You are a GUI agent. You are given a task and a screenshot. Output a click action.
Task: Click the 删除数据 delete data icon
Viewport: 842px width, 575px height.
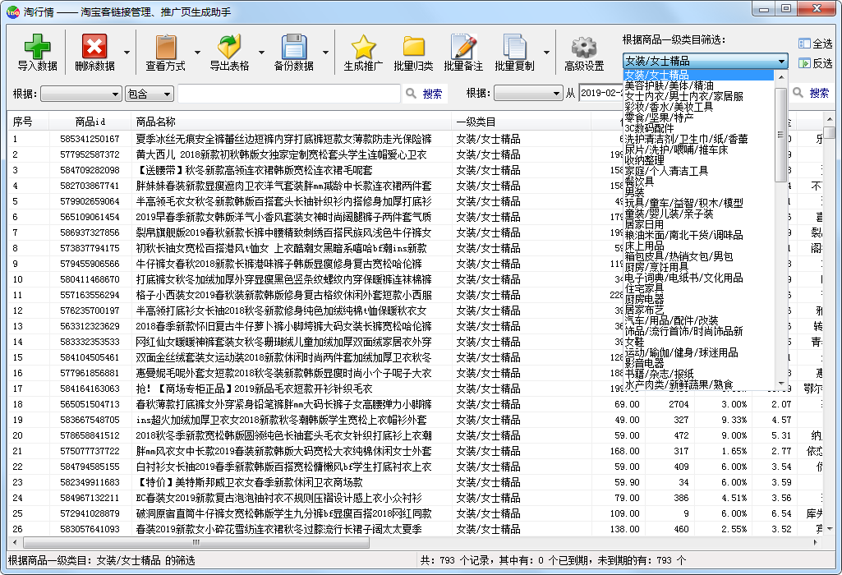point(94,53)
